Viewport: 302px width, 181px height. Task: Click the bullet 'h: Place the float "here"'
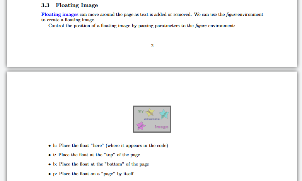point(108,146)
